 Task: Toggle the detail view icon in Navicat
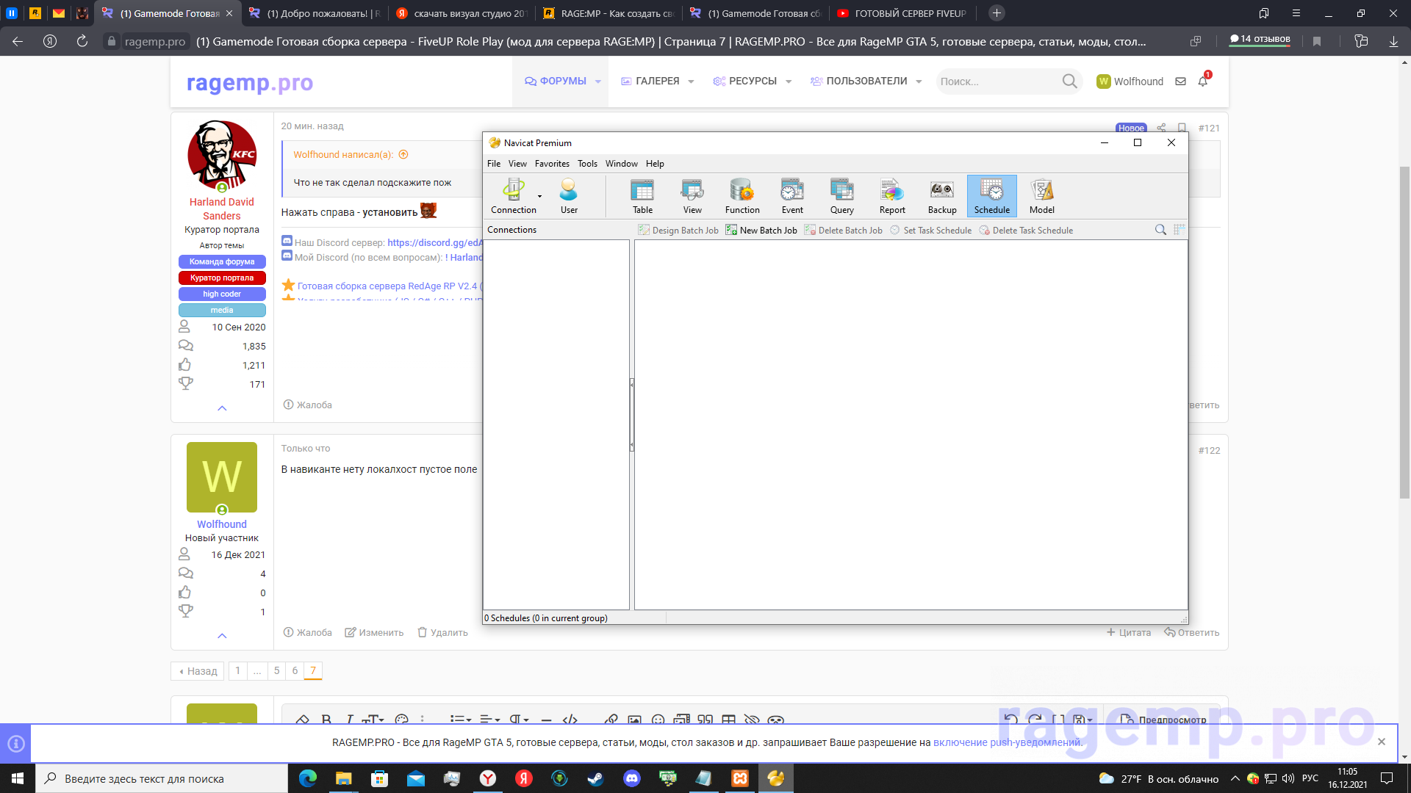point(1179,230)
